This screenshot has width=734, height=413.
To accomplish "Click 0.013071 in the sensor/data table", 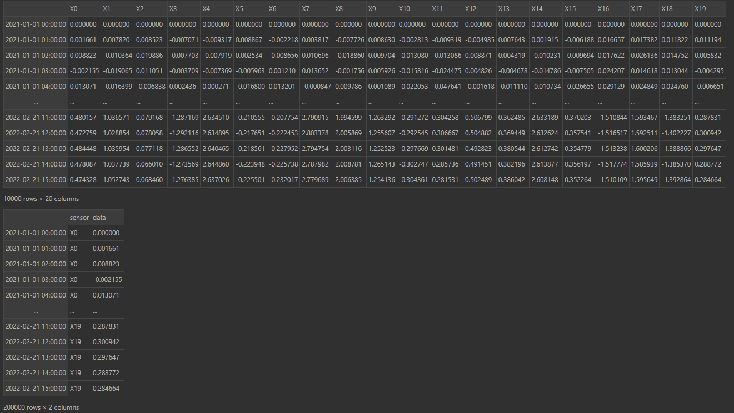I will coord(107,295).
